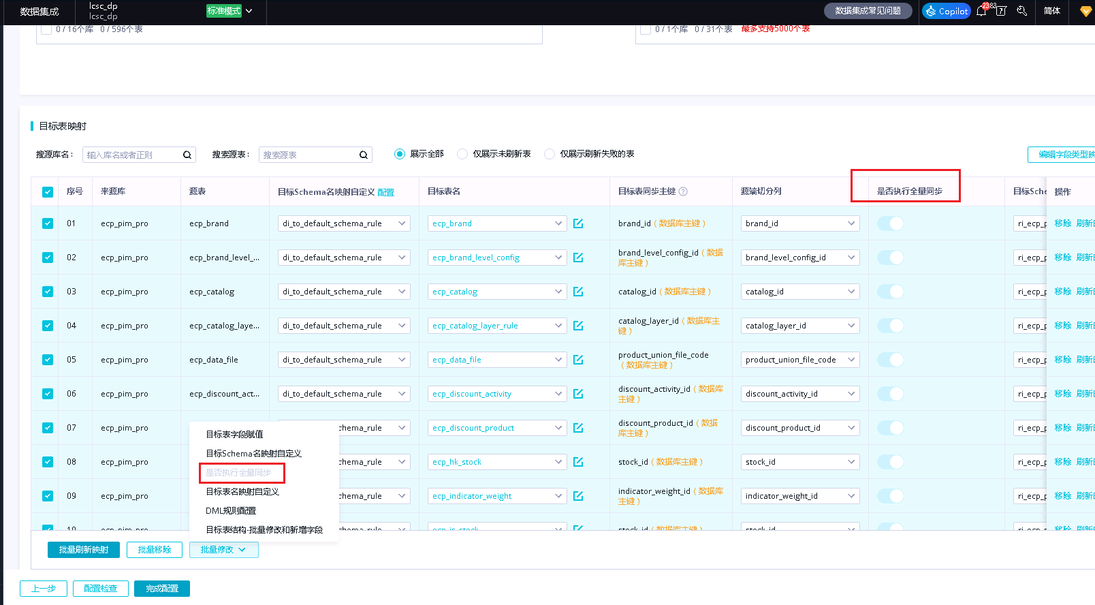Viewport: 1095px width, 605px height.
Task: Click the 批量刷新映射 button
Action: 84,550
